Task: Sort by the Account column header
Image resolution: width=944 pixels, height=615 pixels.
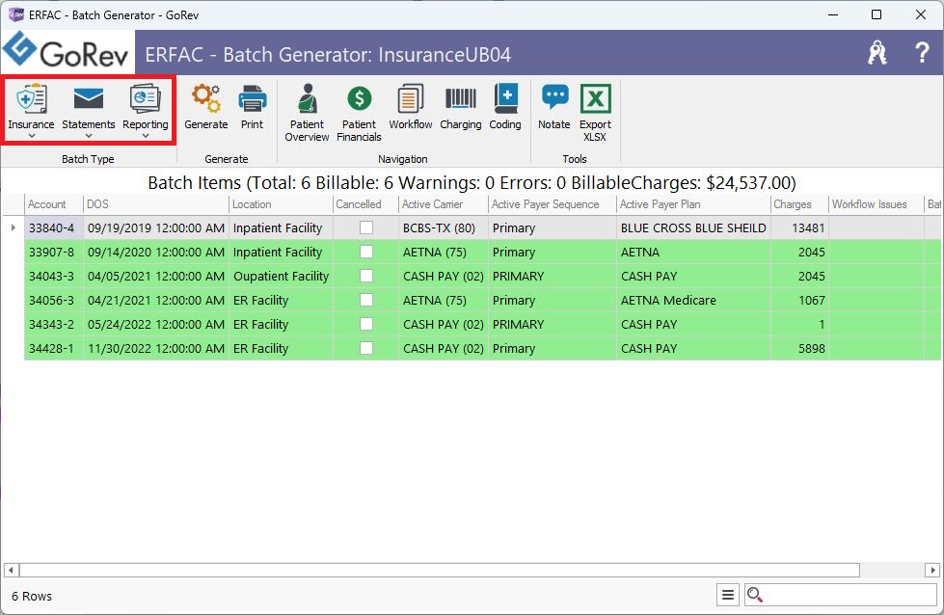Action: [54, 204]
